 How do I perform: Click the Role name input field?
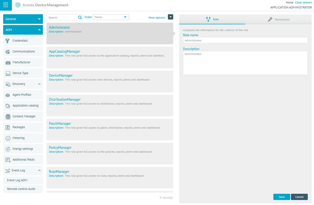(x=245, y=40)
